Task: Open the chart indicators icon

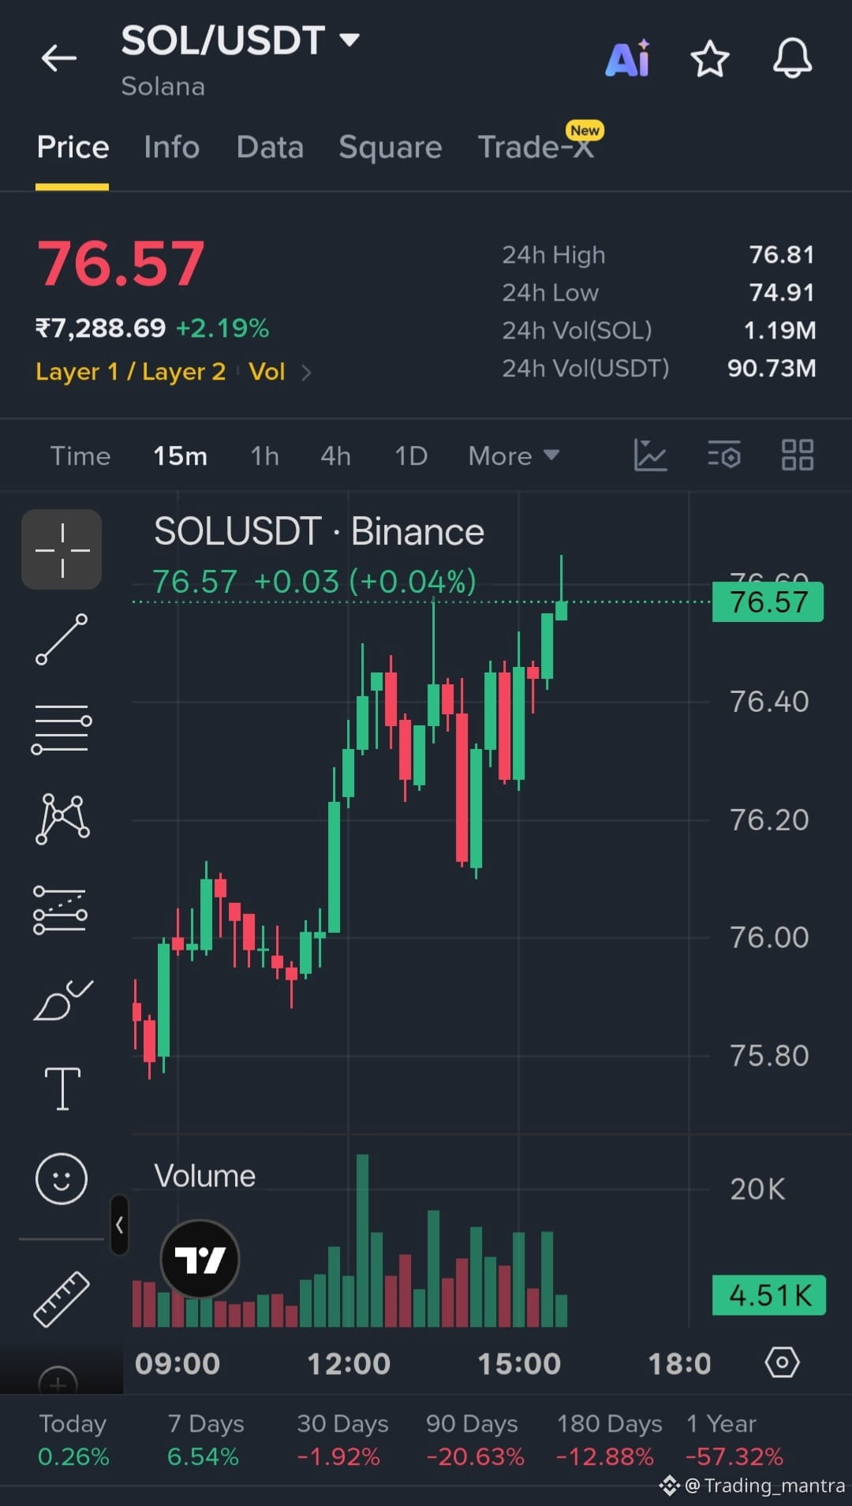Action: [651, 455]
